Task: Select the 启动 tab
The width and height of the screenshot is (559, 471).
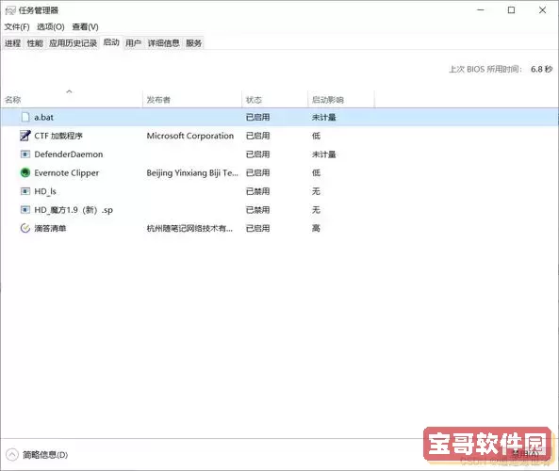Action: 111,42
